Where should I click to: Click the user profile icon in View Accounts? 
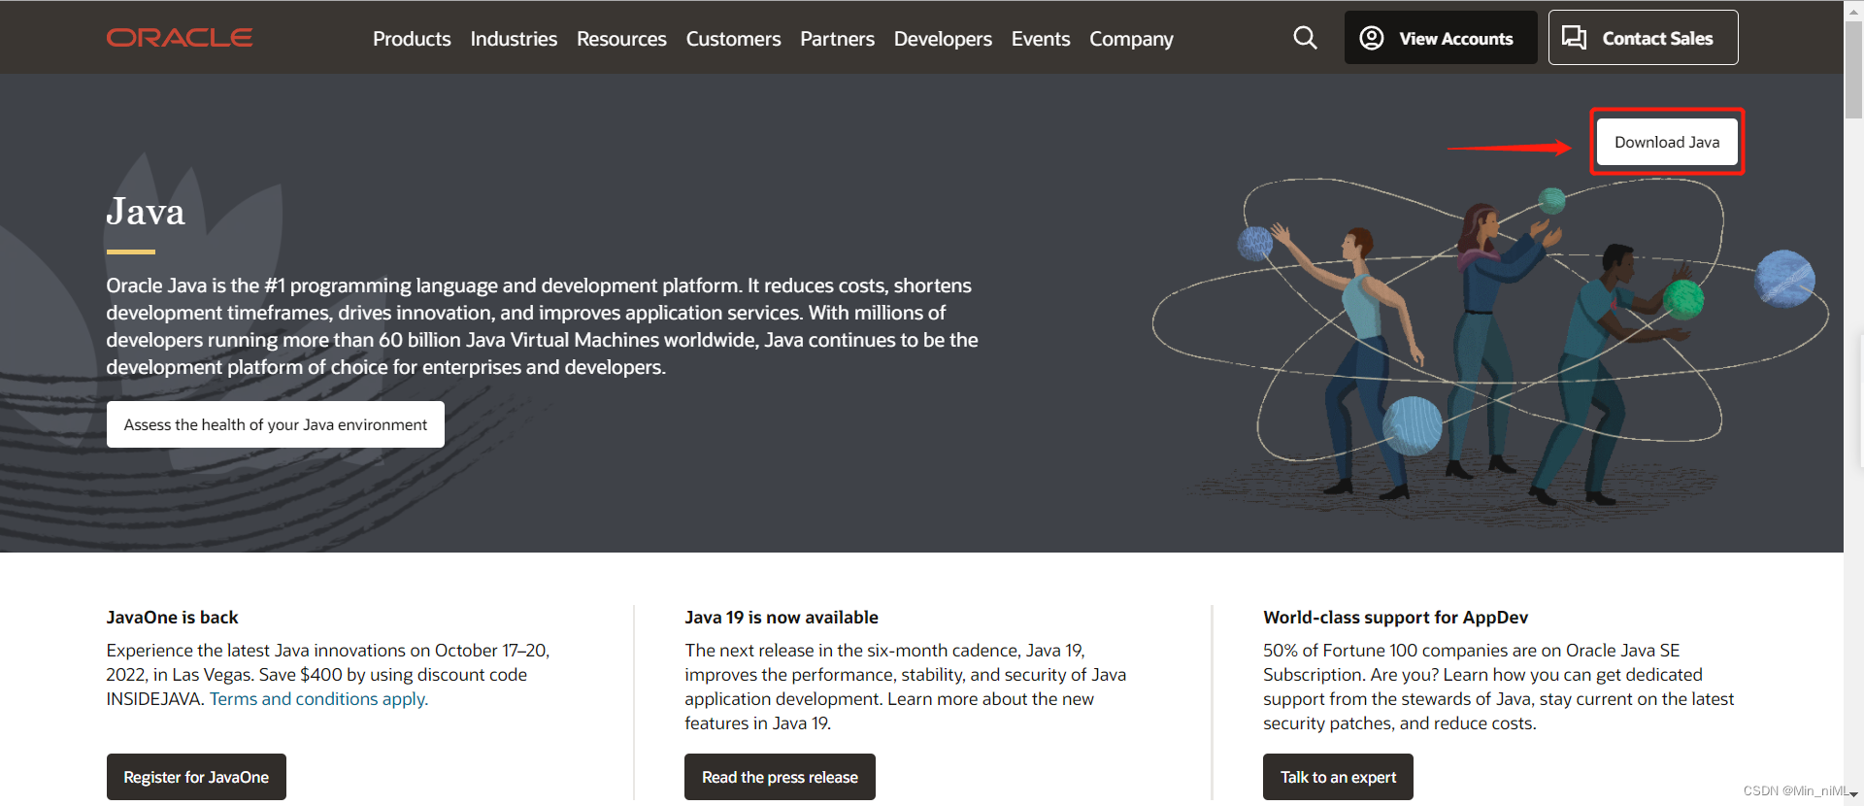pyautogui.click(x=1371, y=38)
